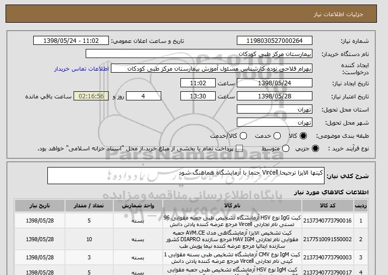Select the کالا/خدمت radio button

tap(243, 136)
